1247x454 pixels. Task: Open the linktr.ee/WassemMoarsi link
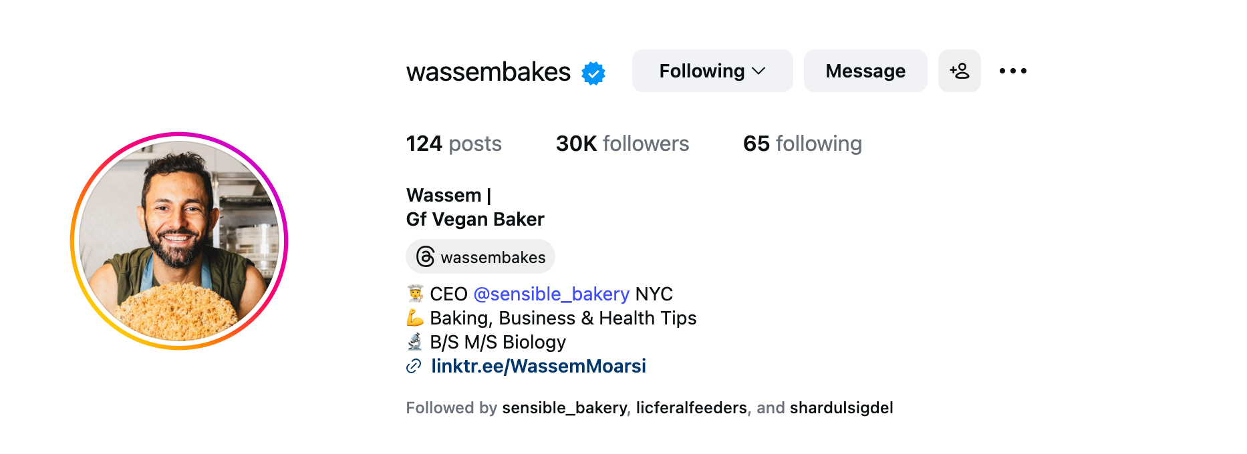tap(538, 366)
